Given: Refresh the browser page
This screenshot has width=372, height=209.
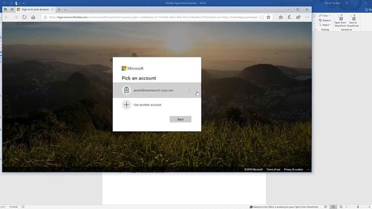Looking at the screenshot, I should pos(24,17).
